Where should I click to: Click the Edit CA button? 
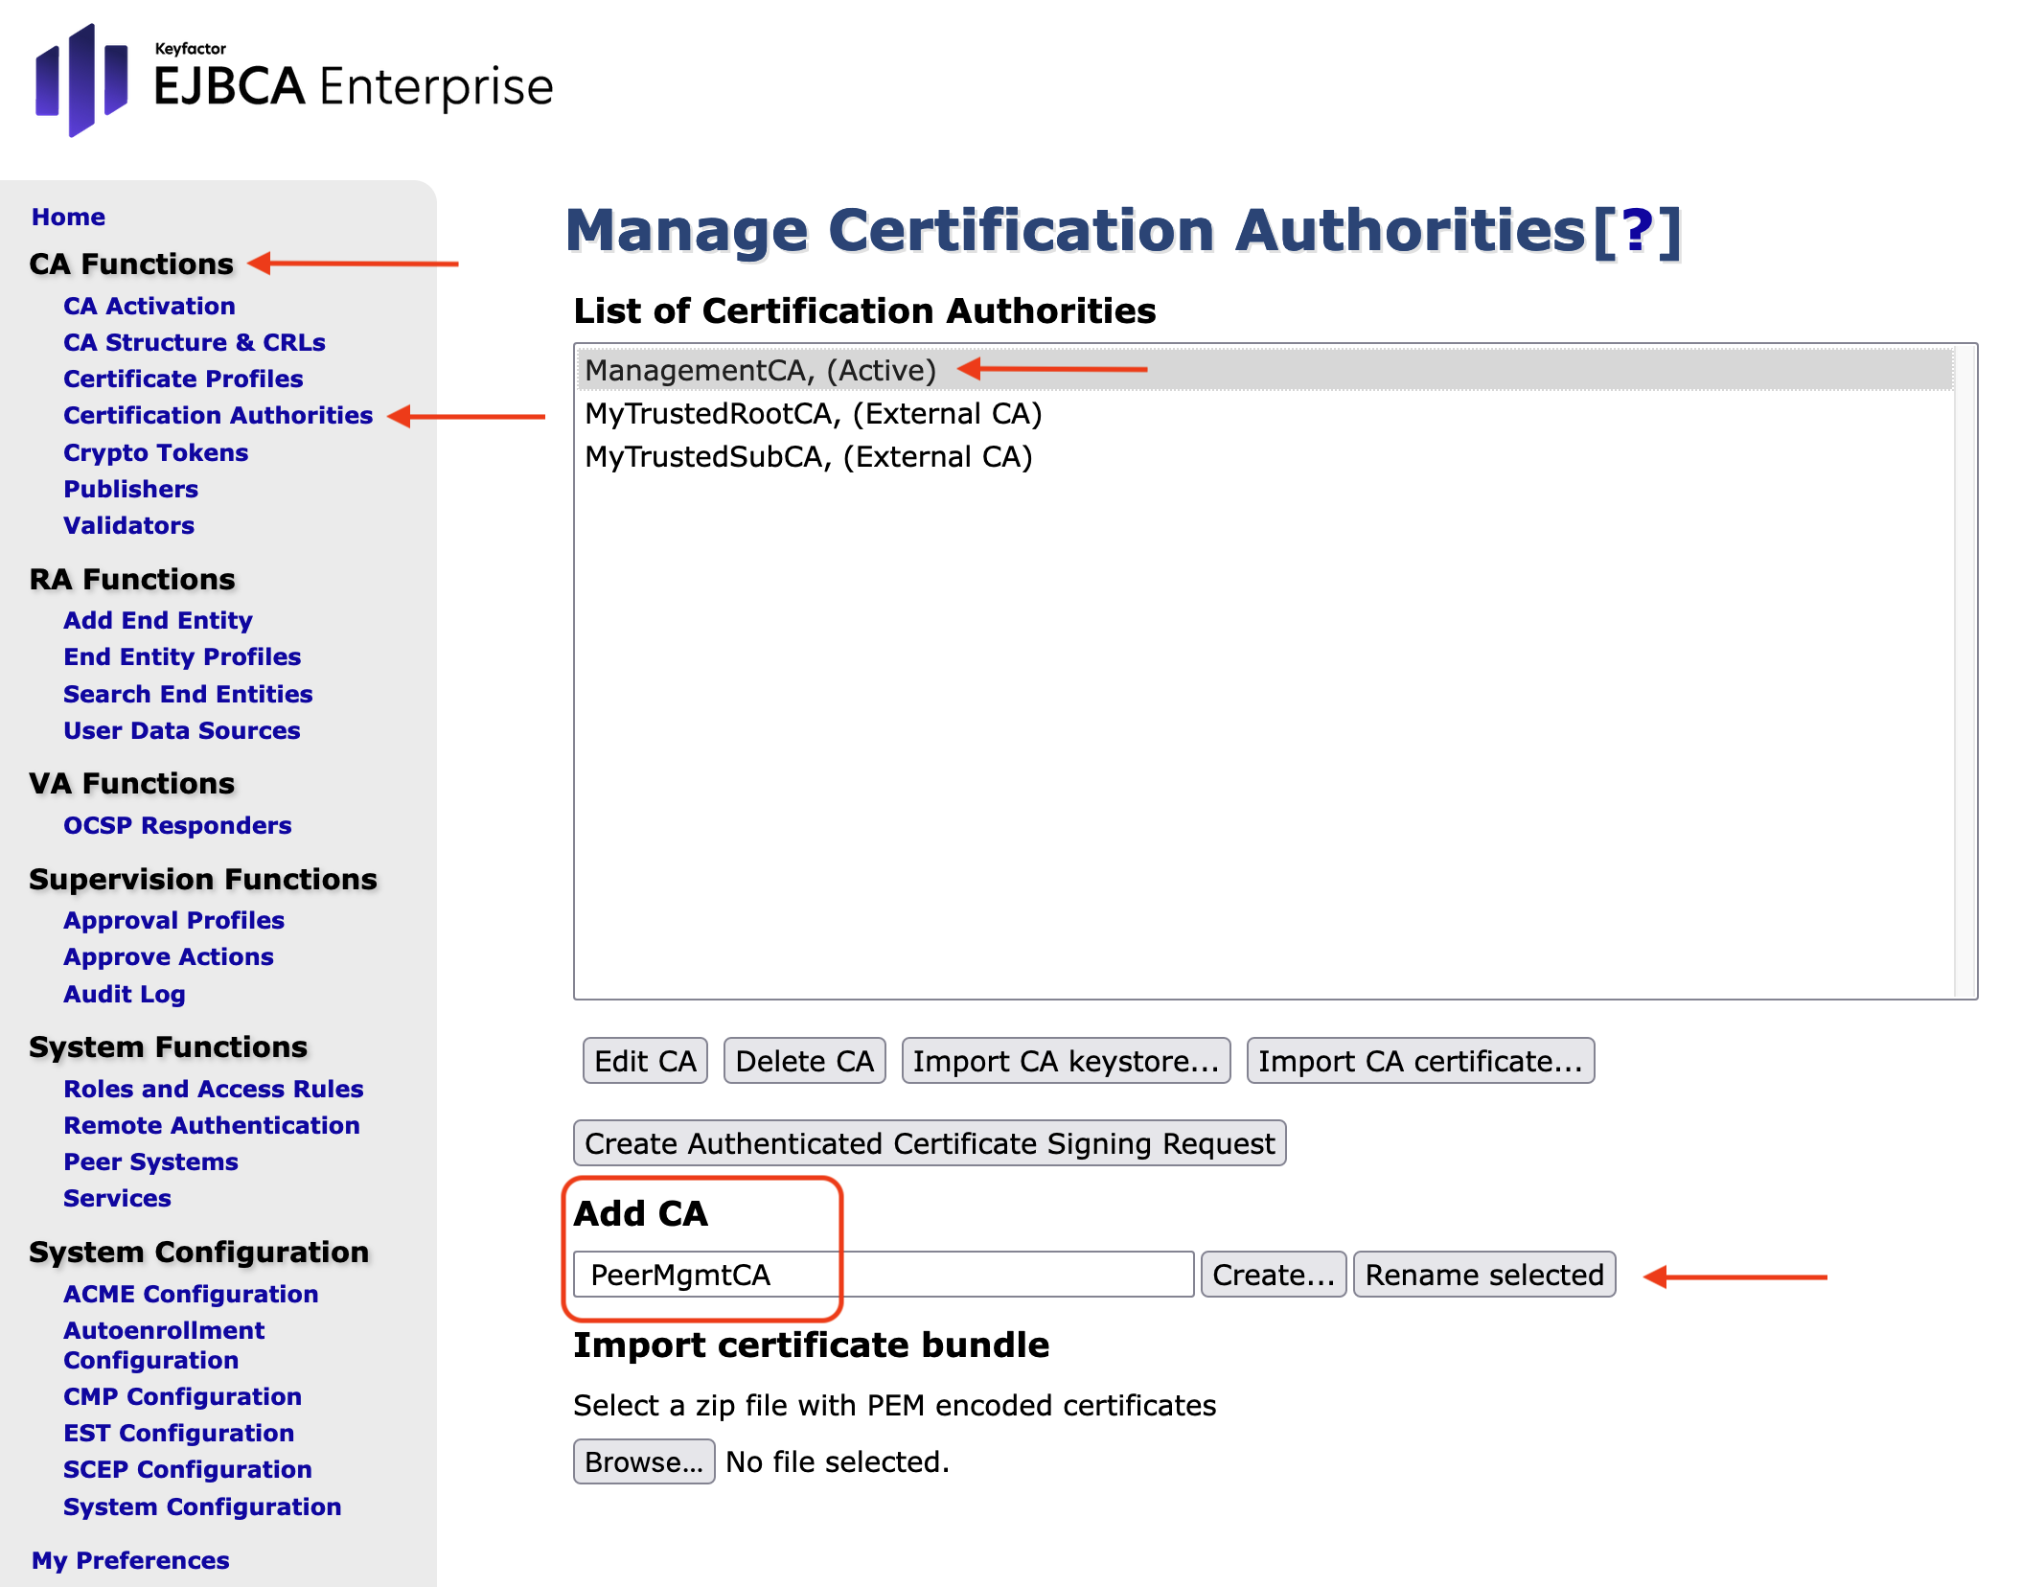click(645, 1061)
